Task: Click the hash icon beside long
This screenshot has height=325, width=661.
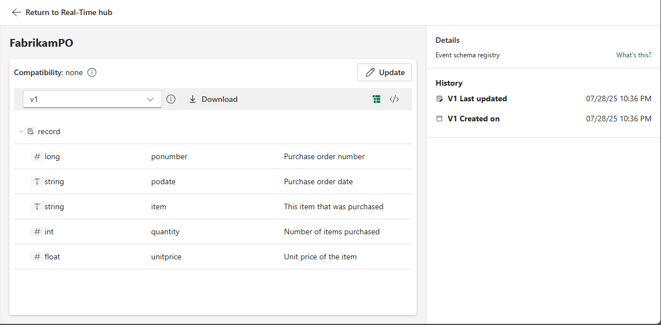Action: point(37,157)
